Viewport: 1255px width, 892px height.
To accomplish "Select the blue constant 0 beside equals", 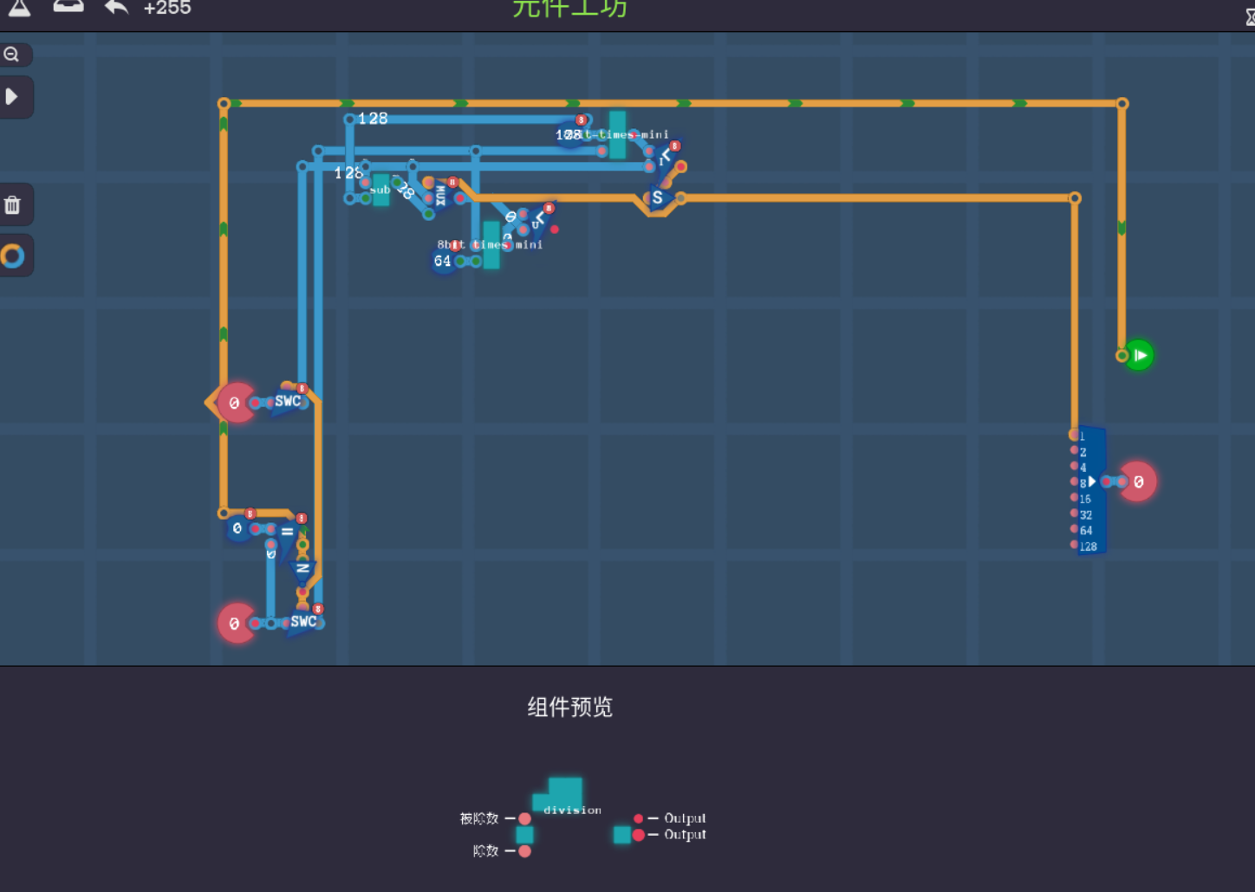I will [237, 528].
